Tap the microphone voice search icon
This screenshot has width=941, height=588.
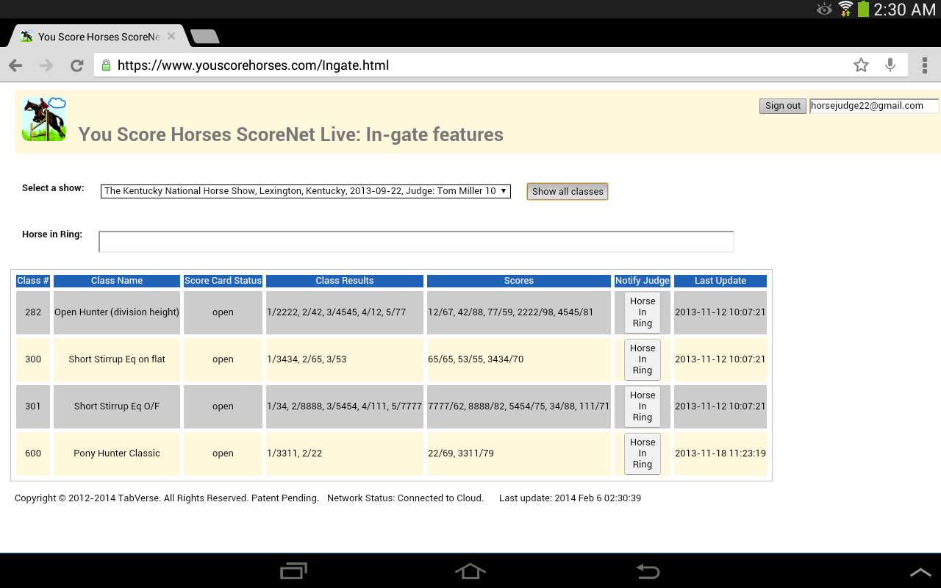pyautogui.click(x=890, y=65)
